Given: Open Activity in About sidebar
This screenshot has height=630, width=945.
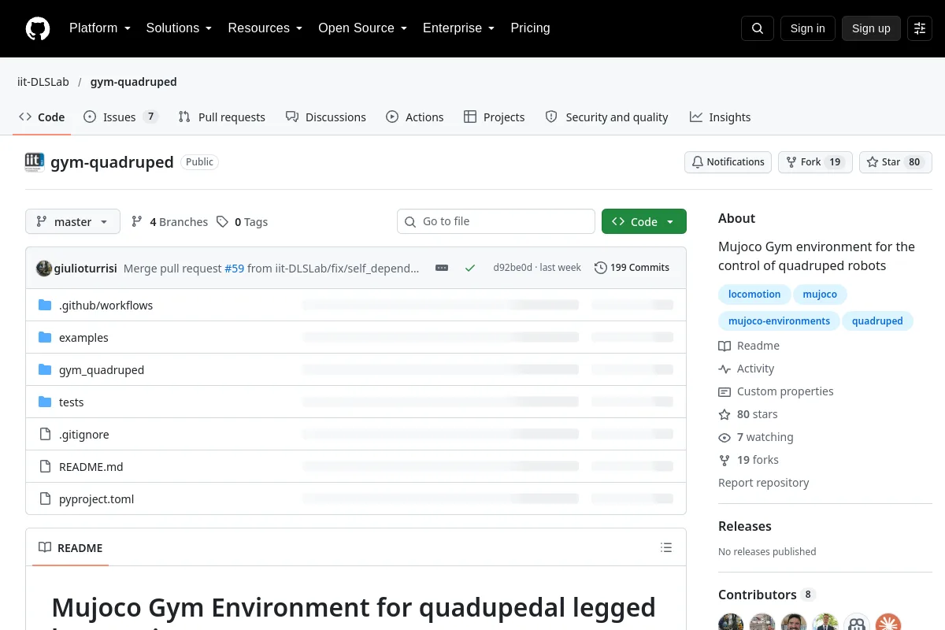Looking at the screenshot, I should click(x=747, y=369).
